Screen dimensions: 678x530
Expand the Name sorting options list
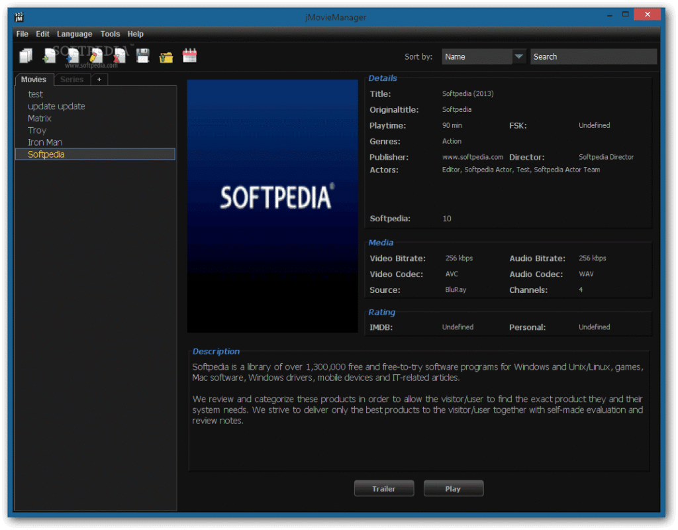point(518,56)
